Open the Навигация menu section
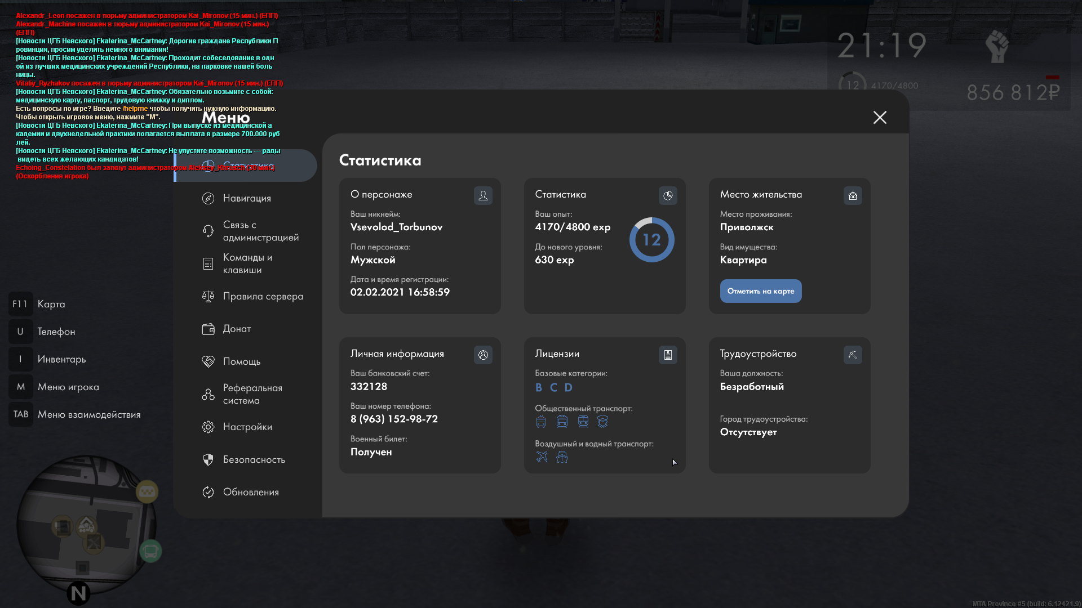The height and width of the screenshot is (608, 1082). [x=247, y=198]
